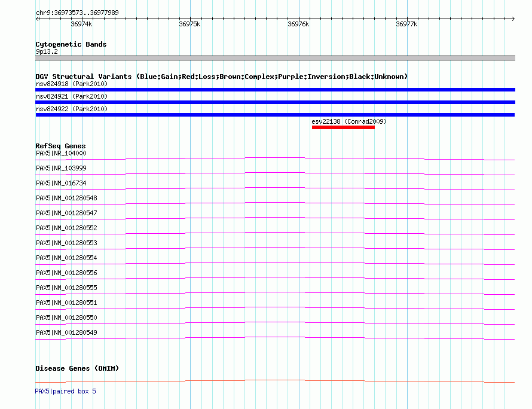This screenshot has height=409, width=532.
Task: Open transcript PAX5|NM_001280553
Action: tap(66, 243)
